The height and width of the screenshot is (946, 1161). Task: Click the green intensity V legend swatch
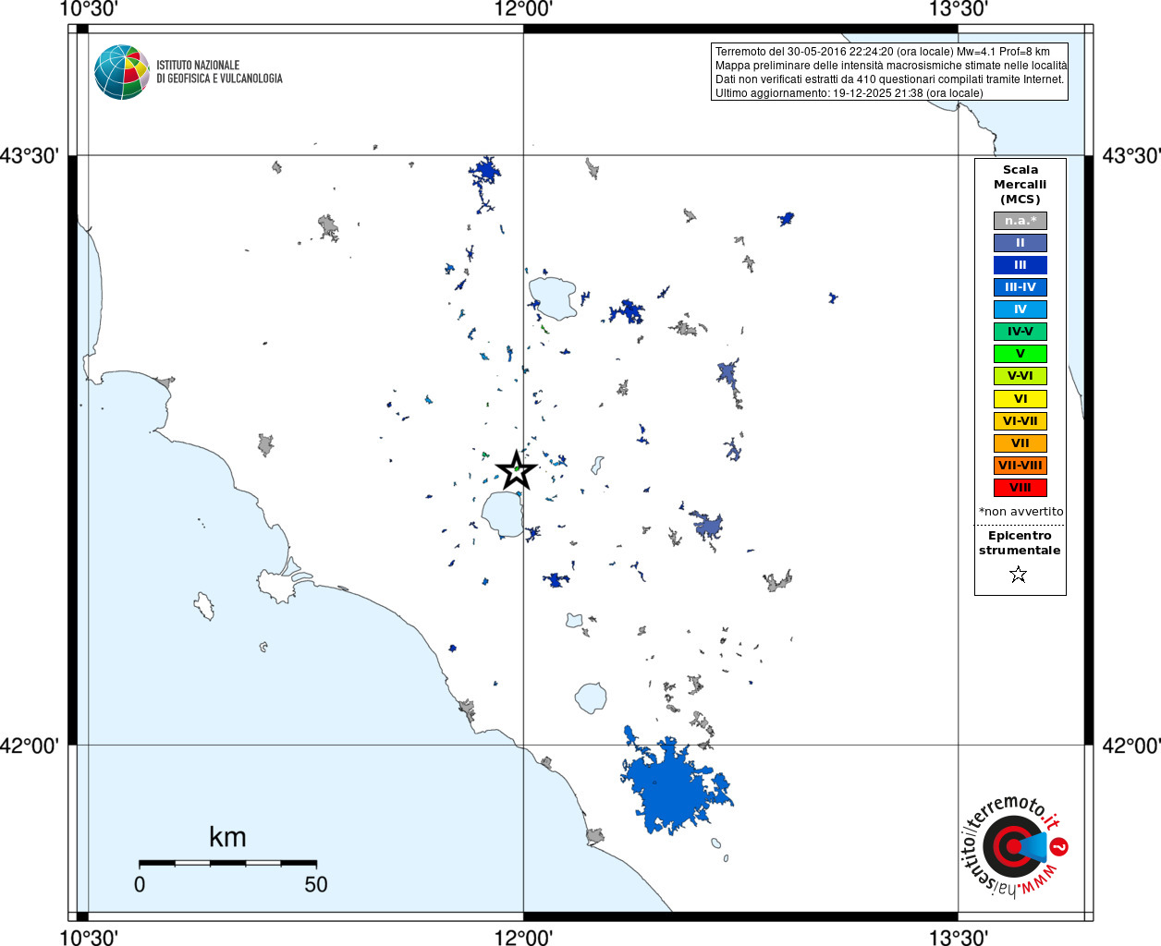1020,354
